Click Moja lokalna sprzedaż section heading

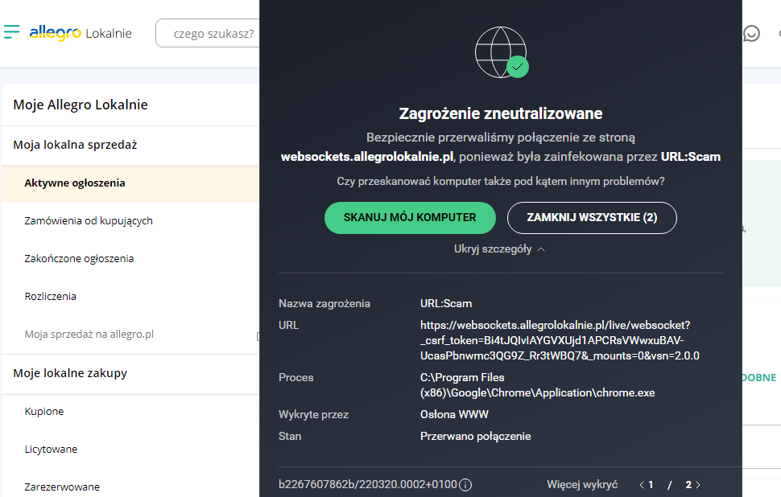(75, 145)
